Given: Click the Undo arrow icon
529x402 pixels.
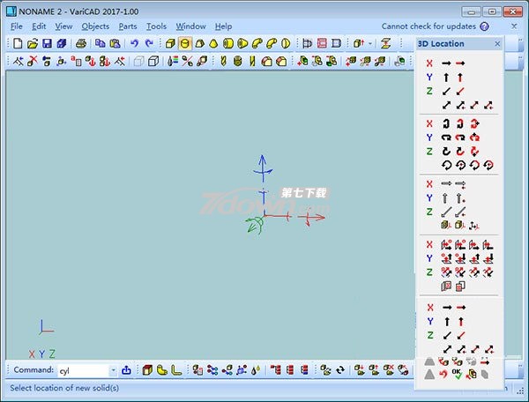Looking at the screenshot, I should pyautogui.click(x=134, y=43).
